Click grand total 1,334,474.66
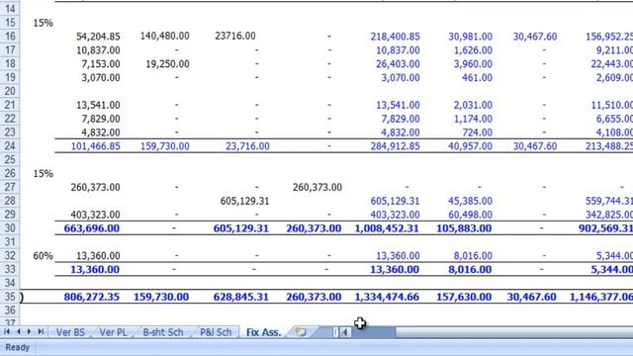 point(387,297)
